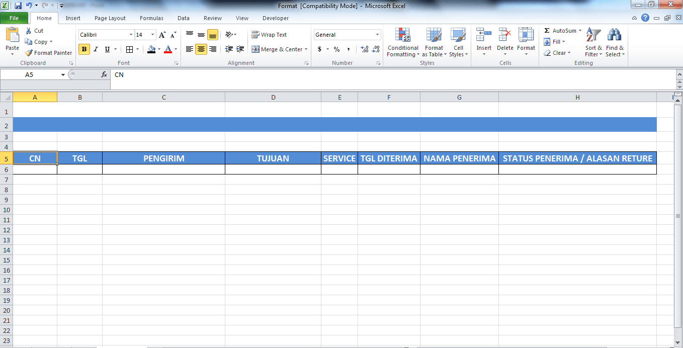Screen dimensions: 683x348
Task: Expand the Fill Color dropdown arrow
Action: 158,50
